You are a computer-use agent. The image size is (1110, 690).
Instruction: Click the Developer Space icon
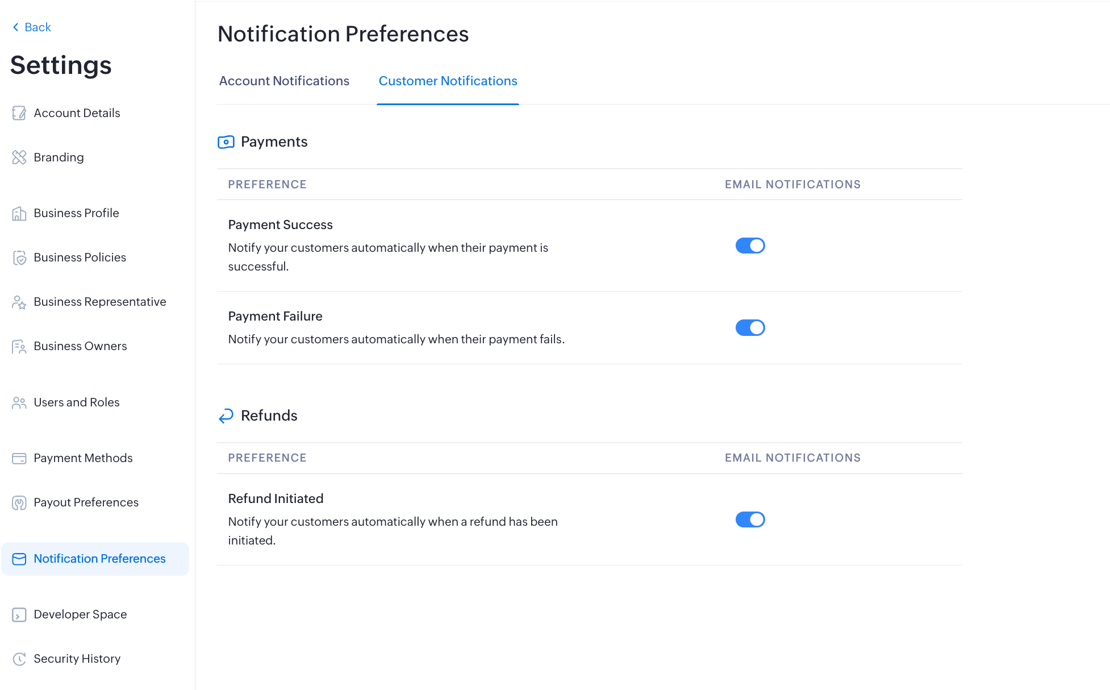click(19, 614)
